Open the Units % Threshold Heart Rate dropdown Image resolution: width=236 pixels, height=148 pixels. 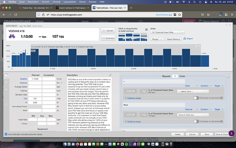click(x=167, y=32)
